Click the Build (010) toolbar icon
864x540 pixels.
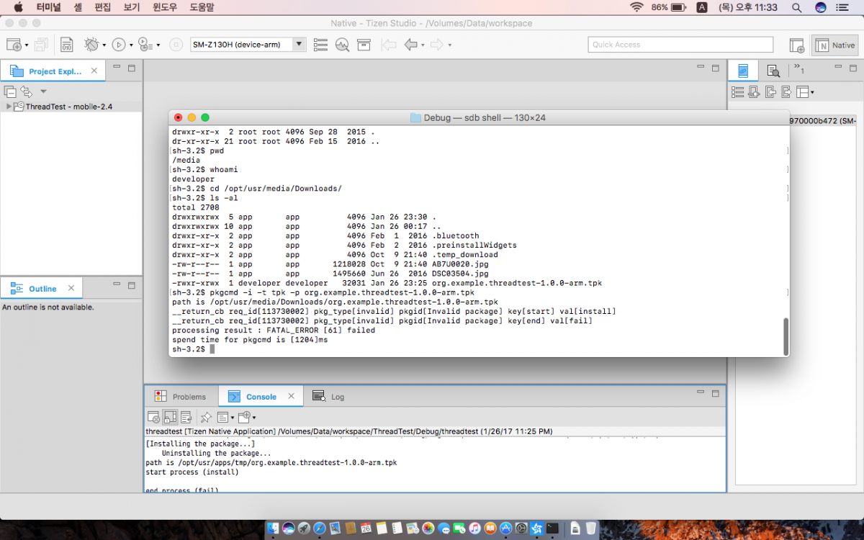point(66,45)
